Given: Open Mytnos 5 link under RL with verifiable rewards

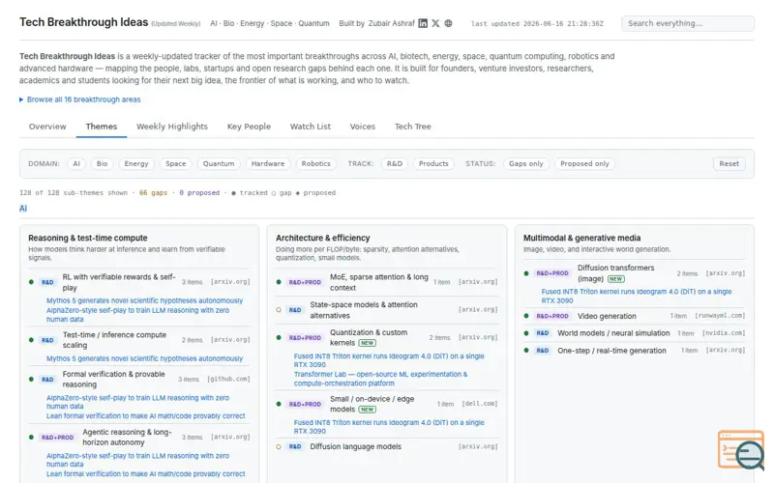Looking at the screenshot, I should [144, 300].
